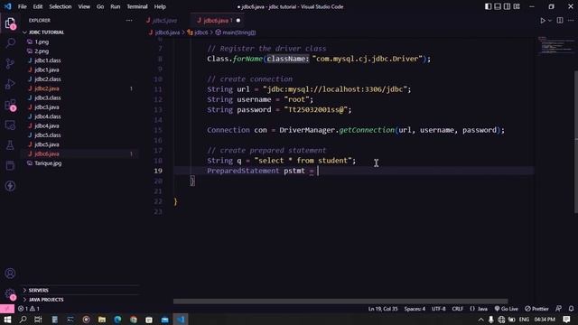This screenshot has width=578, height=325.
Task: Open 1.png in the explorer
Action: click(x=42, y=42)
